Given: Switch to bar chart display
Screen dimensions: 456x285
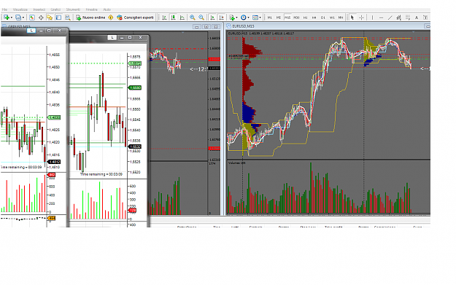Looking at the screenshot, I should (164, 17).
